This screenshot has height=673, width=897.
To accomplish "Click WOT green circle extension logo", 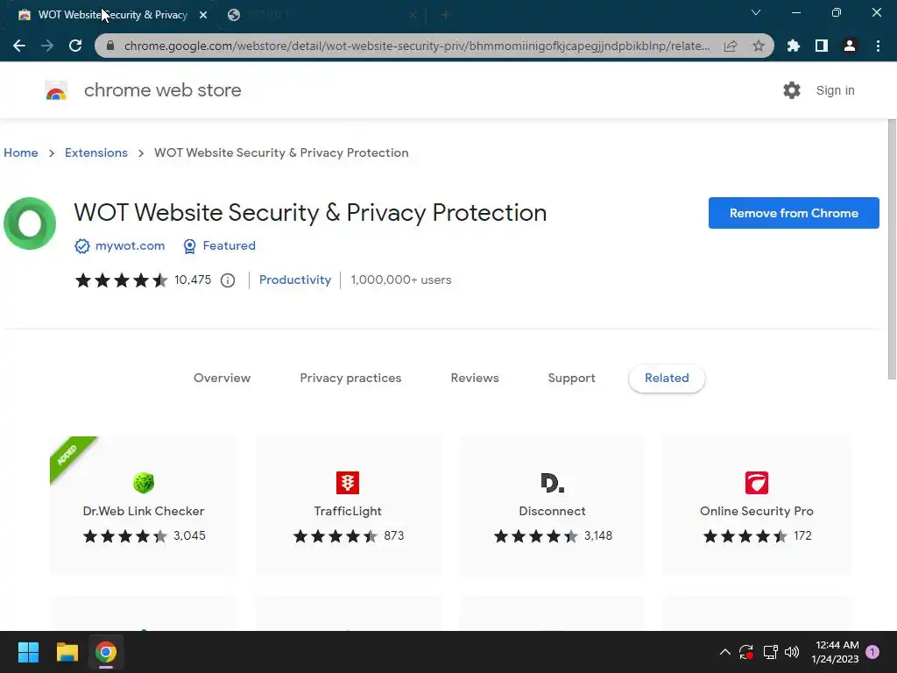I will tap(30, 223).
